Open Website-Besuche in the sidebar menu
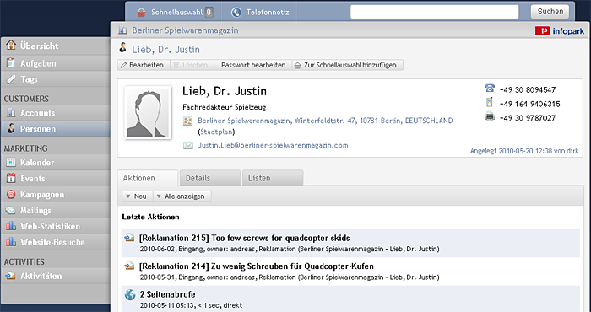Image resolution: width=591 pixels, height=312 pixels. click(x=56, y=242)
